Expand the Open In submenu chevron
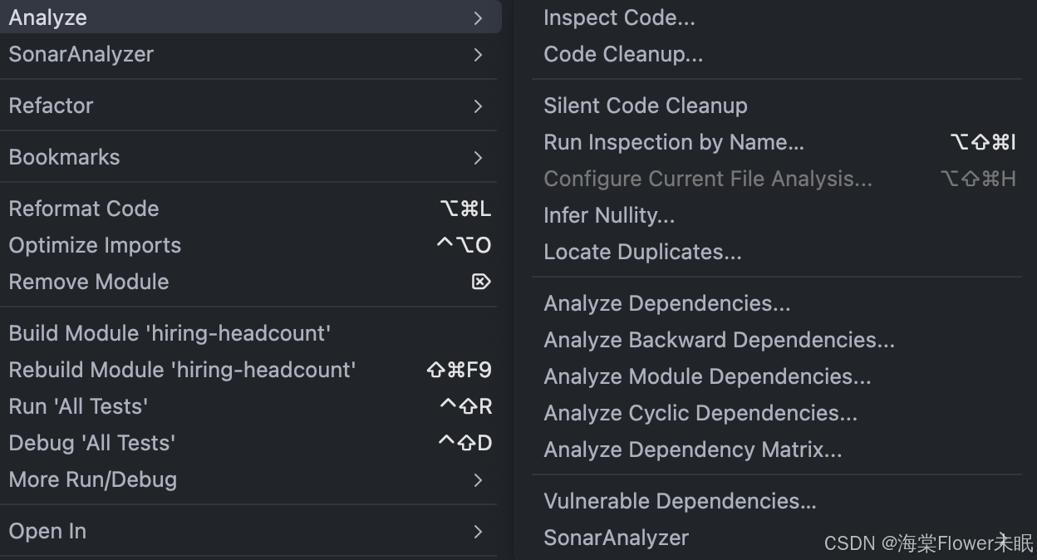Screen dimensions: 1037x560 (478, 532)
